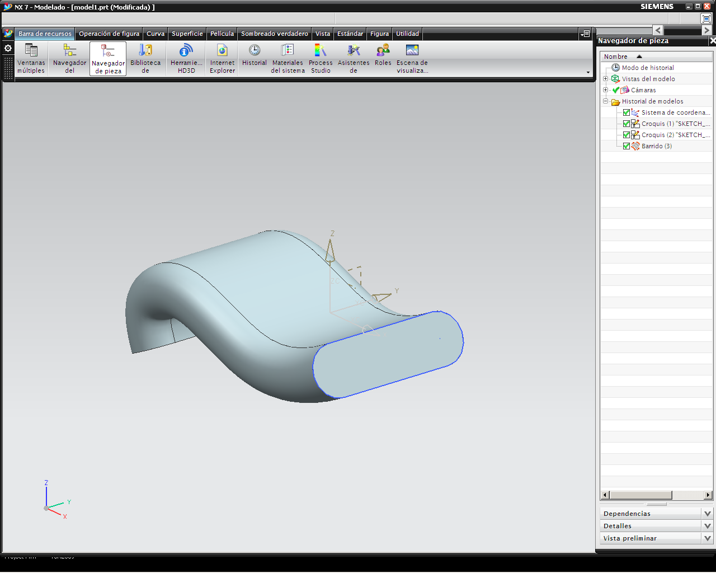The height and width of the screenshot is (573, 716).
Task: Click Croquis (1) sketch icon
Action: (x=635, y=124)
